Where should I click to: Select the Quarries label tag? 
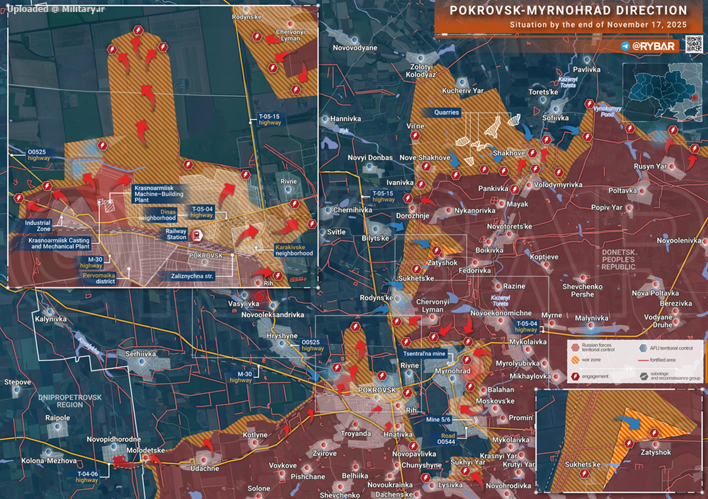coord(447,113)
